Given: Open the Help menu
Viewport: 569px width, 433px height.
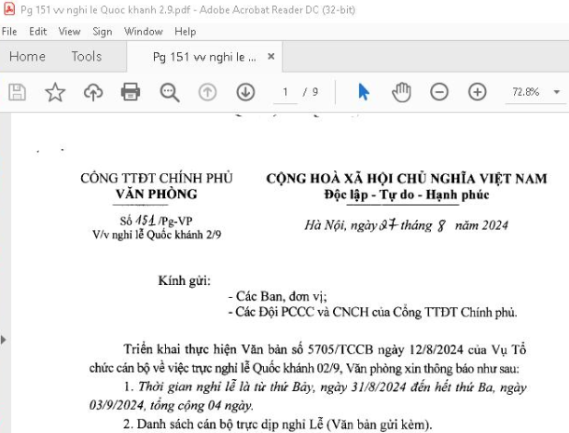Looking at the screenshot, I should point(185,32).
